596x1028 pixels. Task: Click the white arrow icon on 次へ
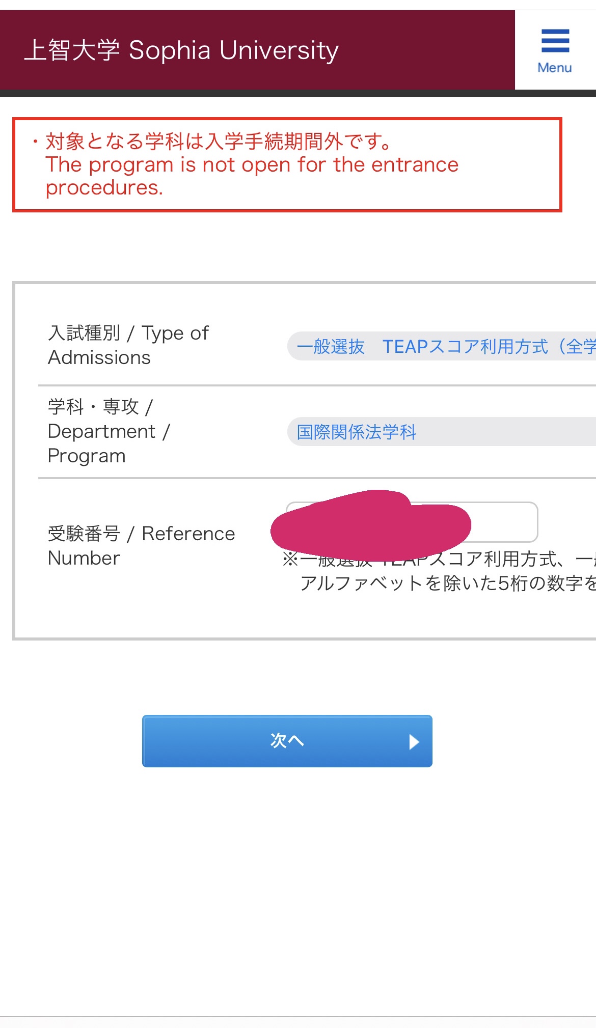click(x=414, y=742)
